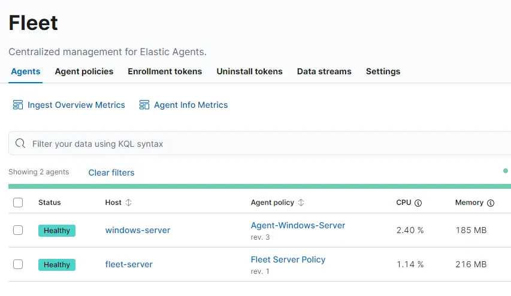Switch to the Agent policies tab

[84, 71]
